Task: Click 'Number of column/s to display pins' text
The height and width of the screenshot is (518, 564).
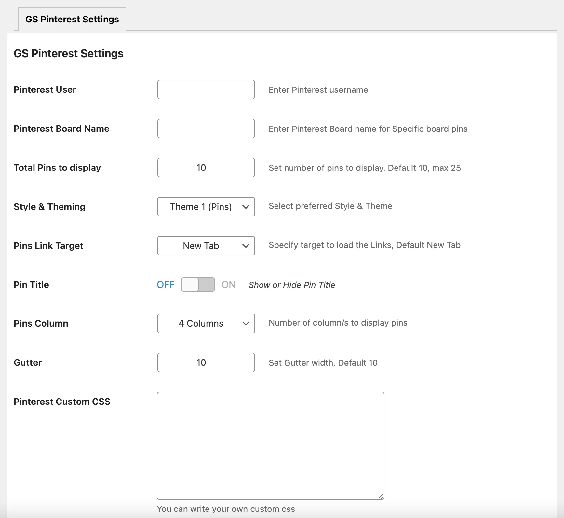Action: (338, 323)
